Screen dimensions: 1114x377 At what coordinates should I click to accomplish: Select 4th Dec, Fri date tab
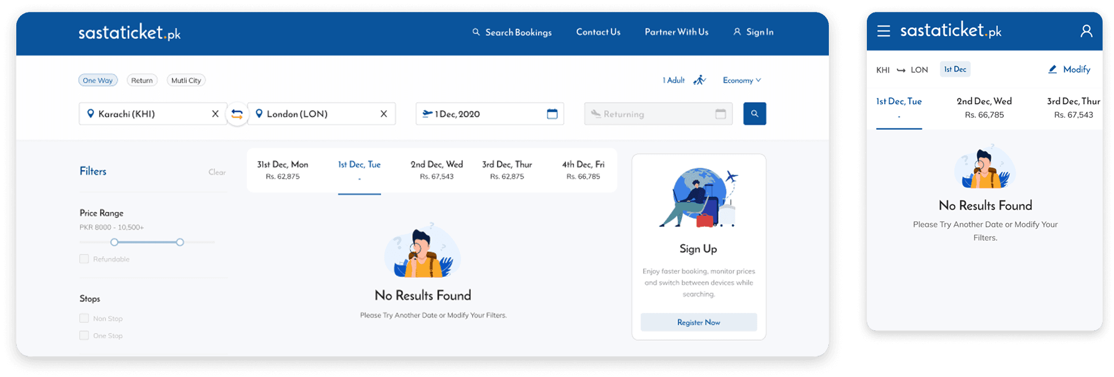[583, 170]
